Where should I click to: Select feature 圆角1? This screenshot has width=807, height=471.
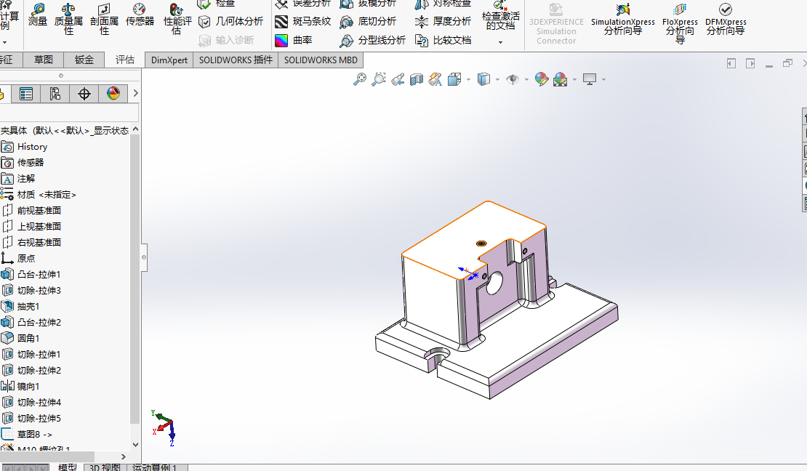coord(28,338)
